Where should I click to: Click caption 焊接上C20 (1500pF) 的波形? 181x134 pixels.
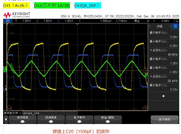[x=81, y=131]
